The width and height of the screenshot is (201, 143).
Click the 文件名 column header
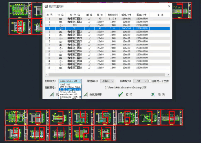[75, 15]
